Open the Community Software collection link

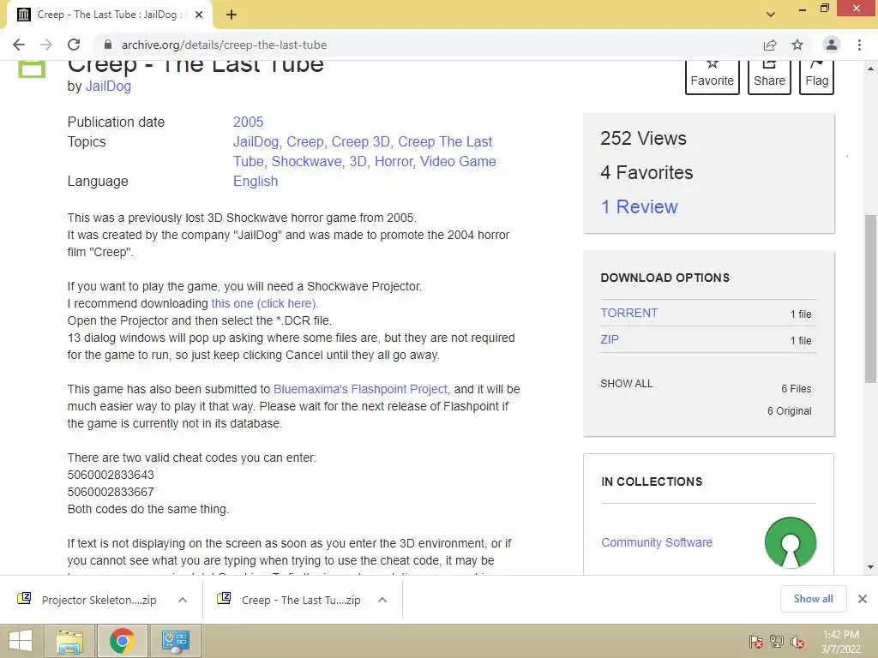[657, 542]
